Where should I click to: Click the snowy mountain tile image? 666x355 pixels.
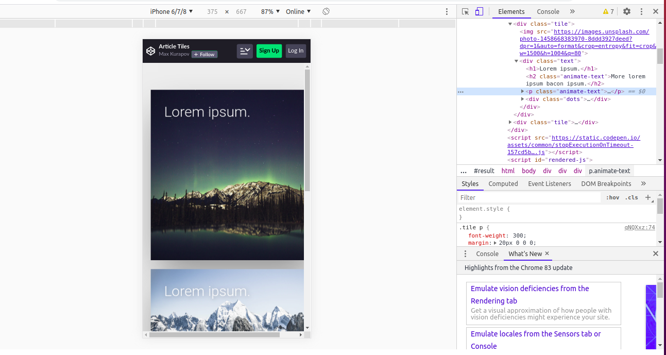click(x=227, y=300)
